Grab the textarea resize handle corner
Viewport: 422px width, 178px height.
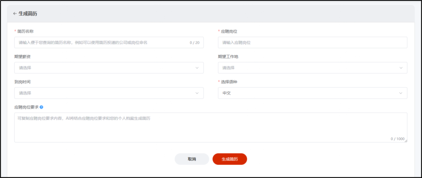click(x=406, y=141)
